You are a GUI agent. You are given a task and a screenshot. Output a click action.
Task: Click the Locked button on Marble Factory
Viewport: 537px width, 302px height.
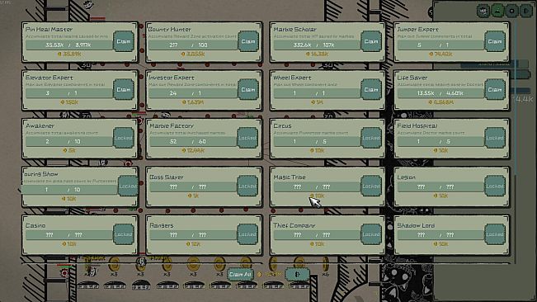[247, 138]
